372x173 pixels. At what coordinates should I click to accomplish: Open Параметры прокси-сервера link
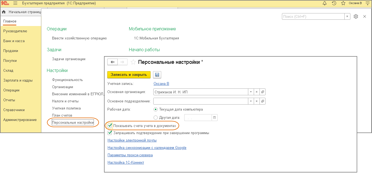(130, 155)
